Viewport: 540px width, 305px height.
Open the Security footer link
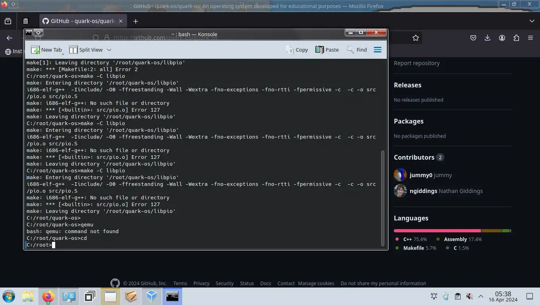click(x=224, y=283)
